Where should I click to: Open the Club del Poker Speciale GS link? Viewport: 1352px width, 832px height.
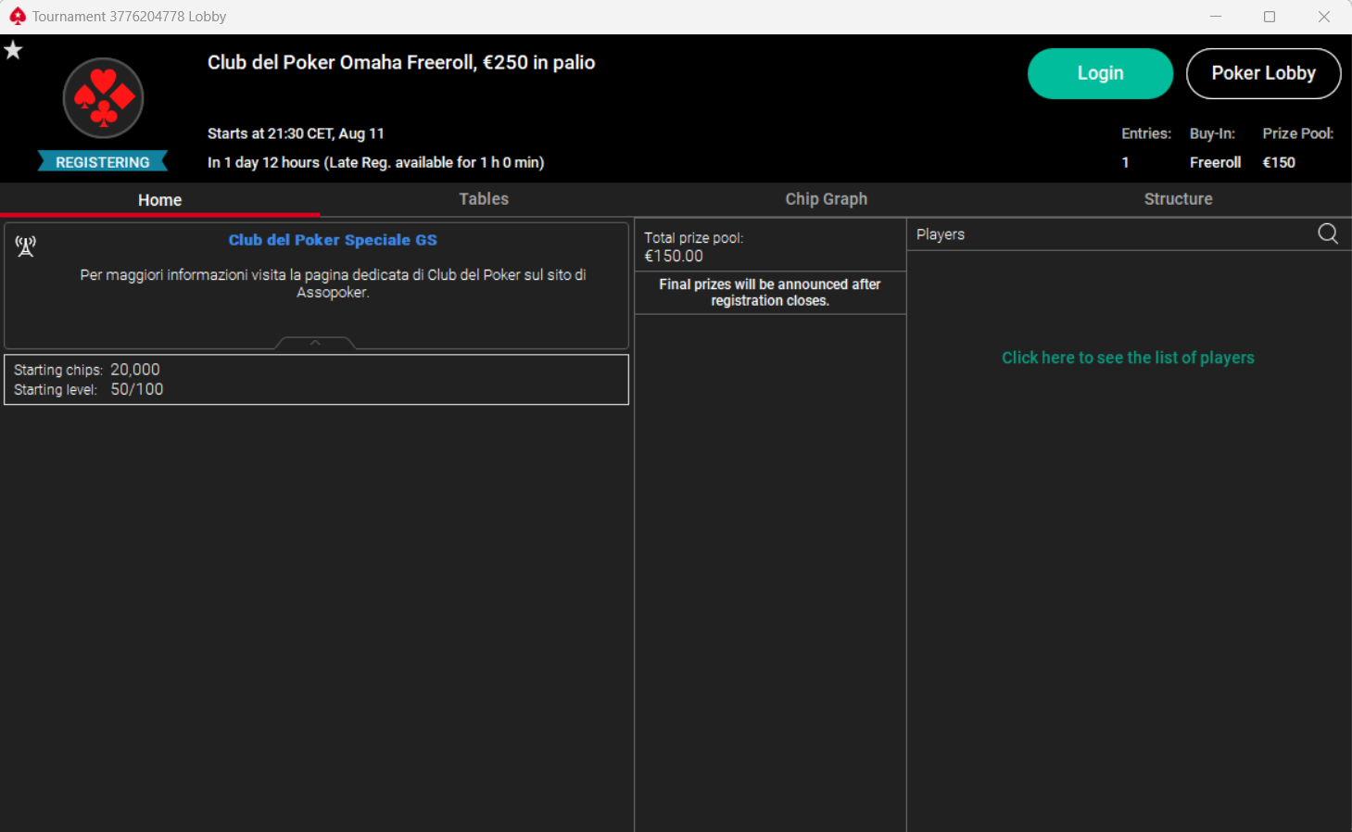(333, 240)
